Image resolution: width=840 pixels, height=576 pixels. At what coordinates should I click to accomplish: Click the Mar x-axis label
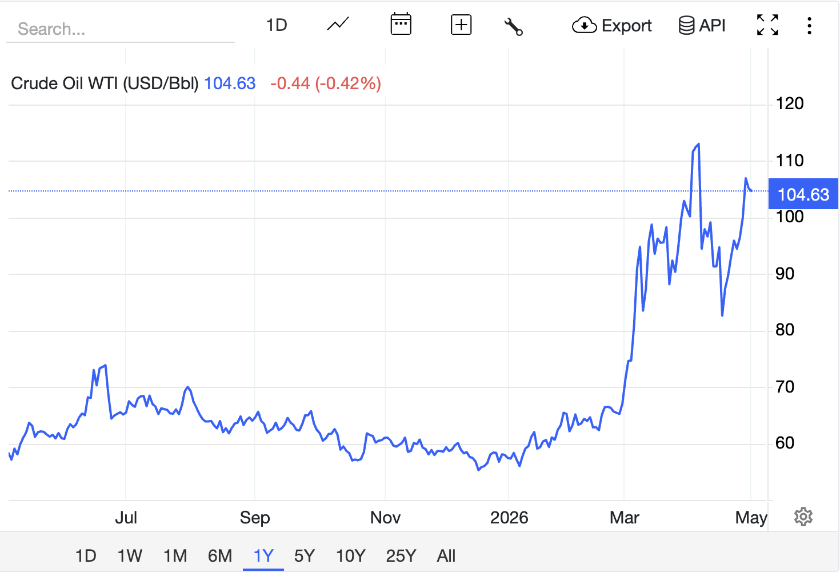click(625, 518)
